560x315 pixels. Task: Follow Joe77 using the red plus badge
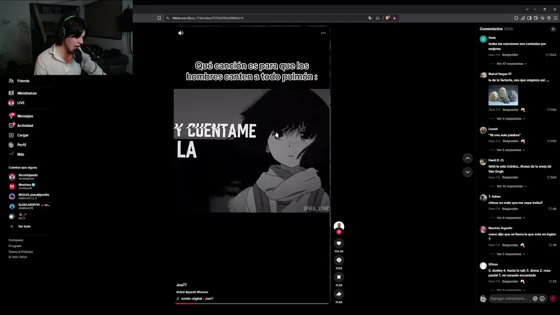pyautogui.click(x=339, y=232)
